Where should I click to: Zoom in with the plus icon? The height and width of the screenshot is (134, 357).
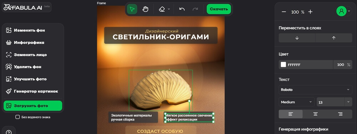click(310, 12)
